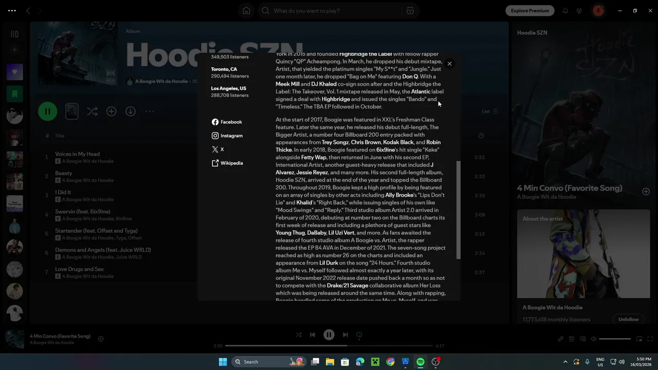
Task: Open the notifications bell
Action: pos(565,11)
